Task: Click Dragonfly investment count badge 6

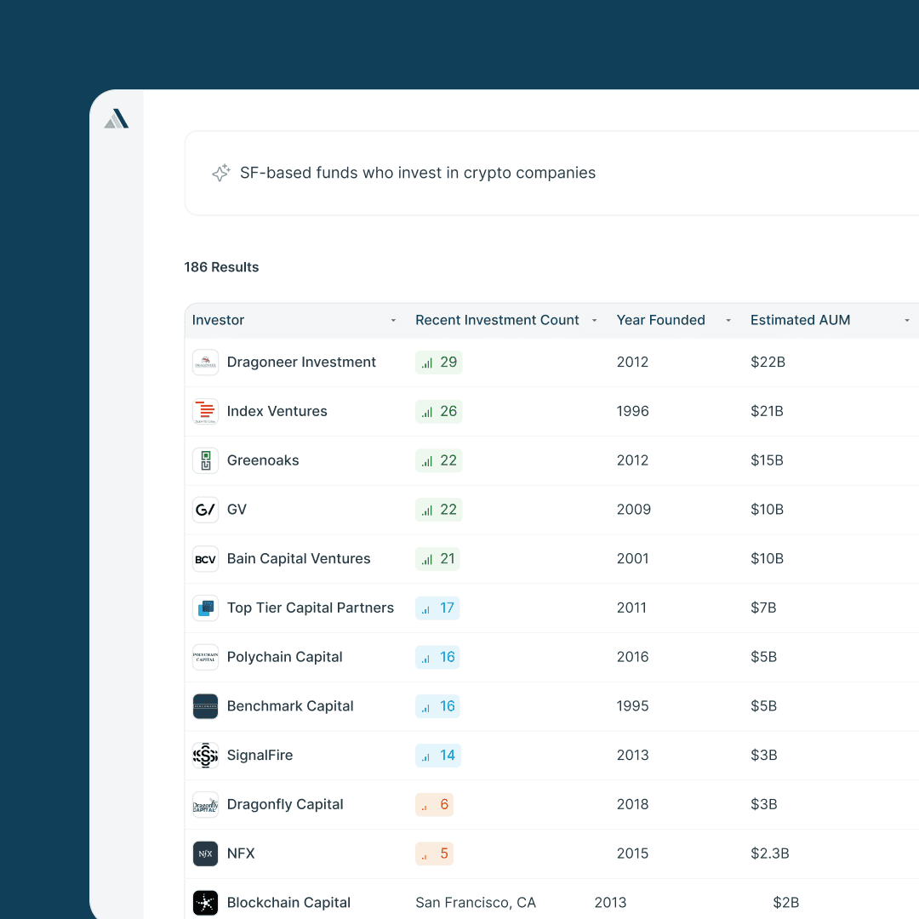Action: 434,805
